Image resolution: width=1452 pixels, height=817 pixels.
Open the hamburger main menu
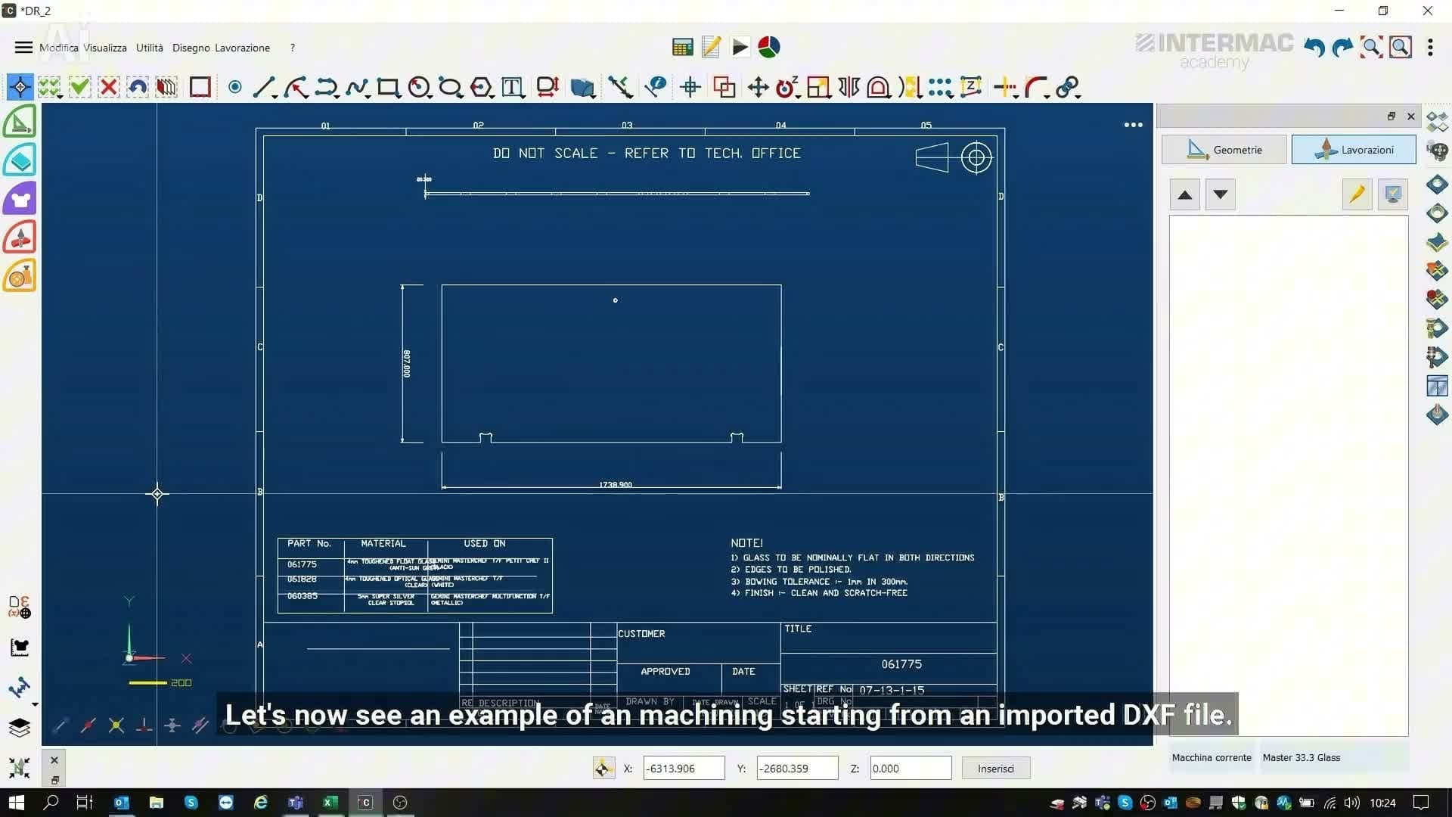click(23, 48)
